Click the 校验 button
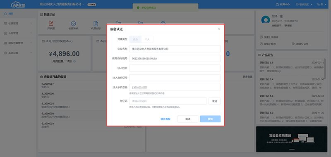Screen dimensions: 331x157 tap(210, 119)
